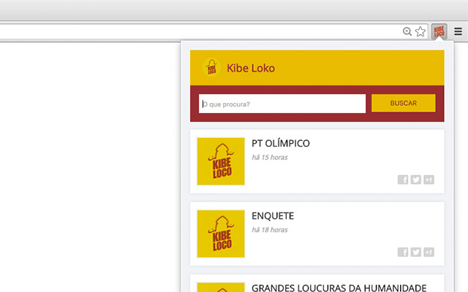Open the ENQUETE thumbnail image
The width and height of the screenshot is (468, 292).
click(x=221, y=234)
